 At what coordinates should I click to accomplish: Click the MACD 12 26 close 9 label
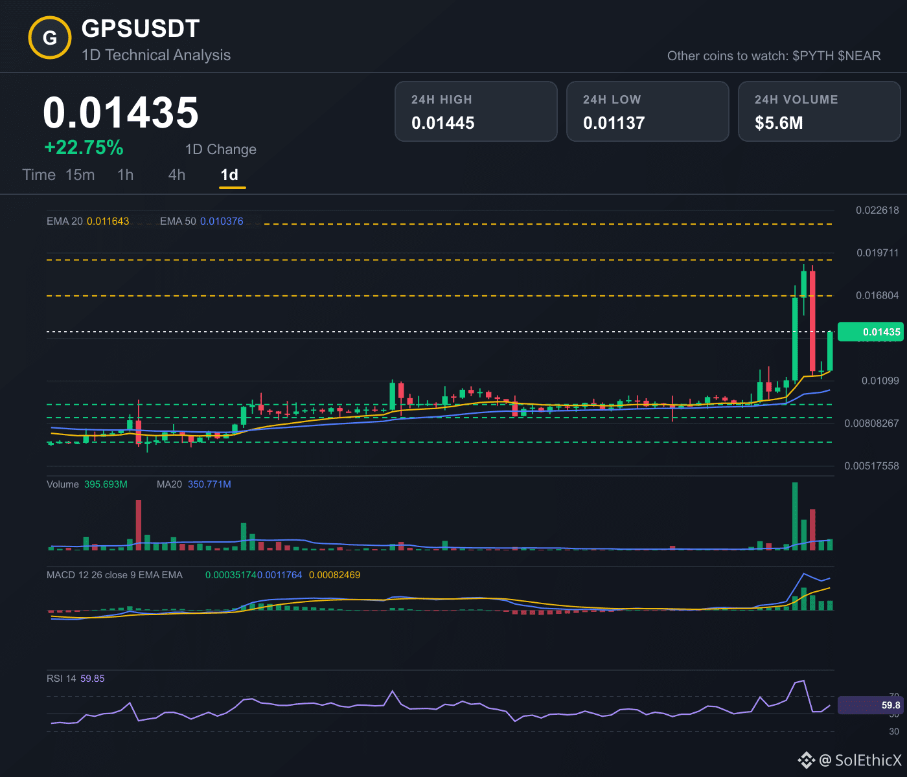click(x=115, y=575)
